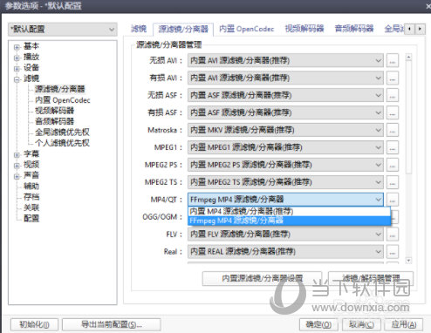Switch to the 滤镜 tab

[x=139, y=29]
